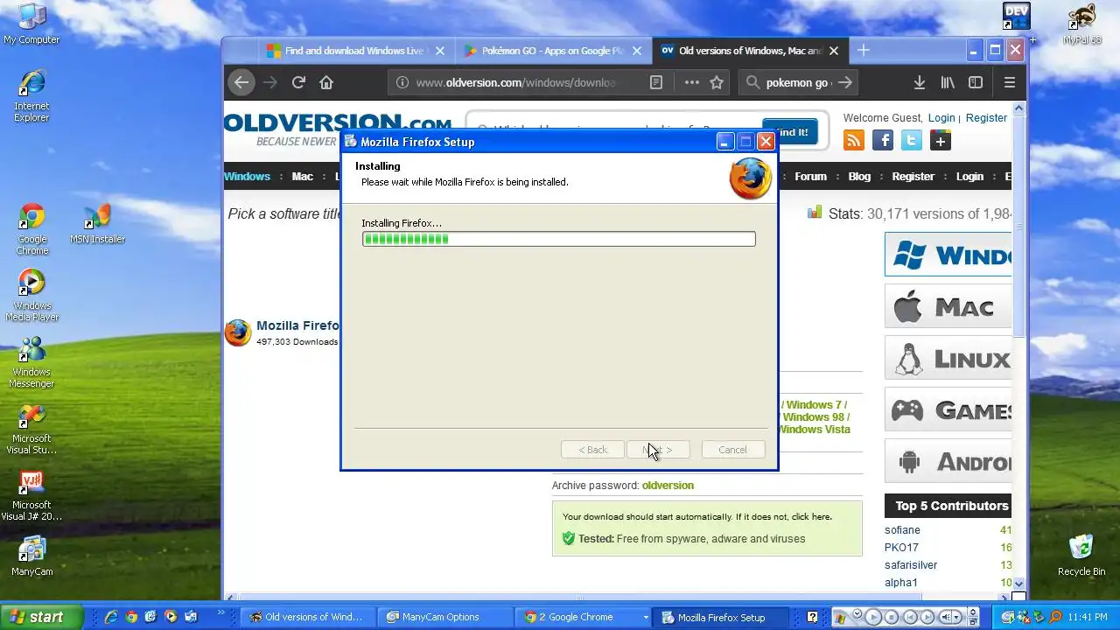The image size is (1120, 630).
Task: Open Internet Explorer desktop icon
Action: click(x=31, y=95)
